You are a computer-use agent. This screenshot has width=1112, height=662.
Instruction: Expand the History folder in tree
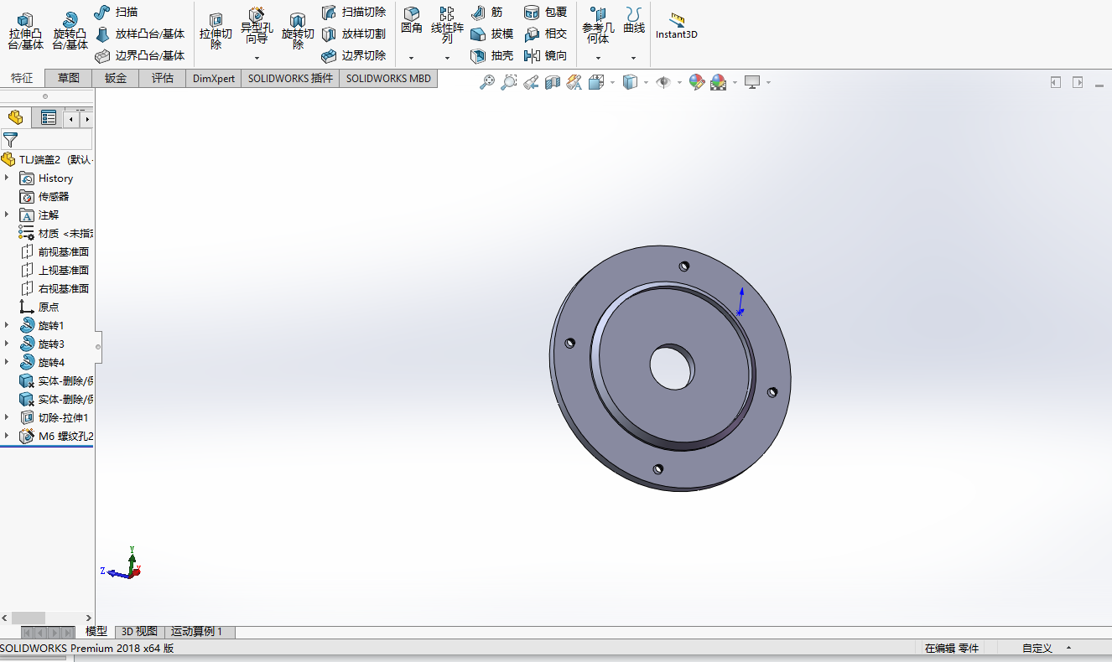click(7, 178)
